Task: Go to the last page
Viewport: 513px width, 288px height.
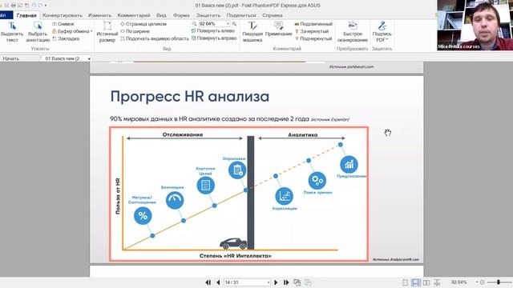Action: [x=286, y=282]
